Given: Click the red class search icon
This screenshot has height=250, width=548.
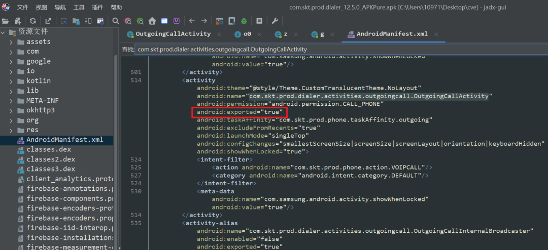Looking at the screenshot, I should [128, 21].
